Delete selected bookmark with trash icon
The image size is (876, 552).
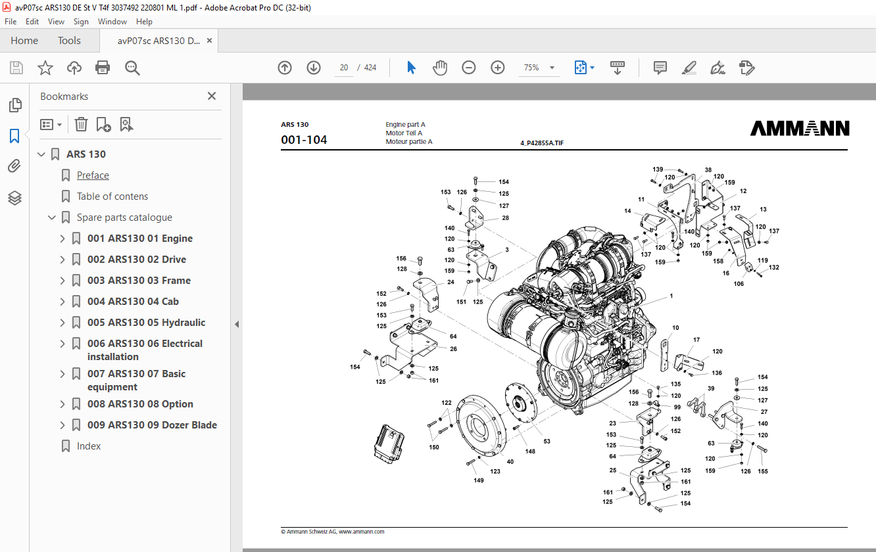point(81,124)
